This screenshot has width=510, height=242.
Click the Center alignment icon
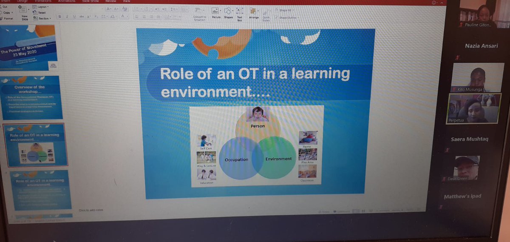[144, 17]
